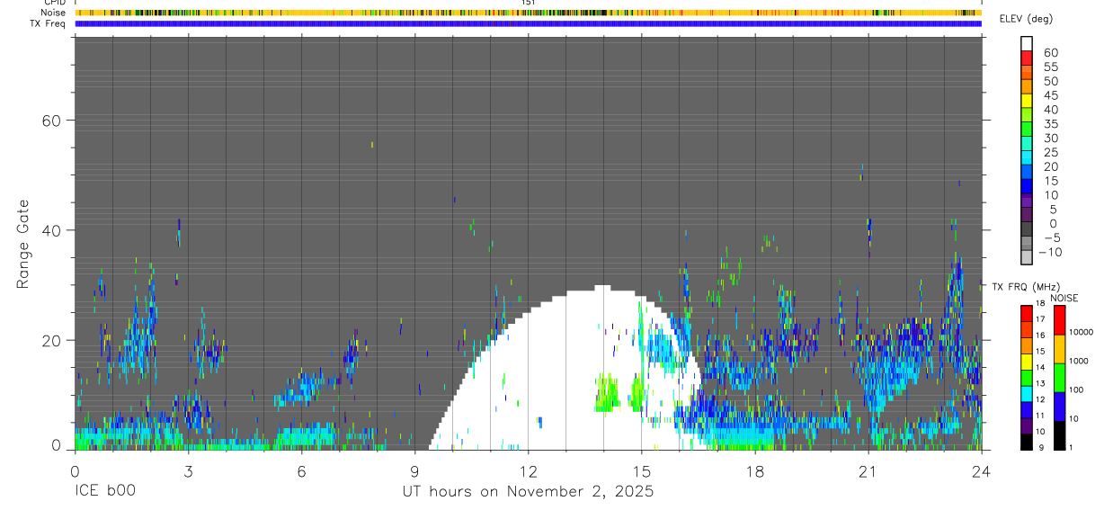Image resolution: width=1104 pixels, height=510 pixels.
Task: Click the '15' hour tick on the x-axis
Action: pyautogui.click(x=641, y=471)
